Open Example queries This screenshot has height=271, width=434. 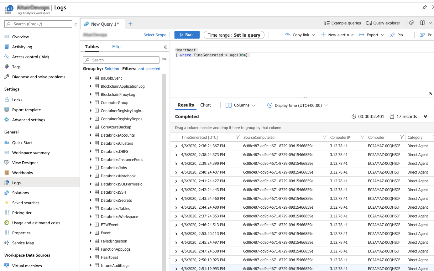click(342, 23)
